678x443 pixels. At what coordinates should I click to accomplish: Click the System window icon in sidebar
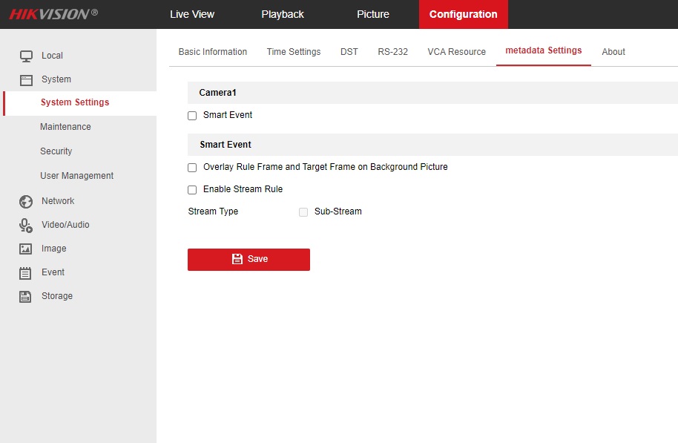pos(26,79)
